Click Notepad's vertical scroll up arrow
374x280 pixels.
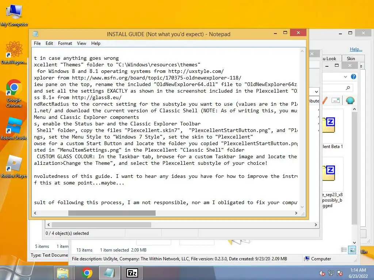(x=302, y=51)
